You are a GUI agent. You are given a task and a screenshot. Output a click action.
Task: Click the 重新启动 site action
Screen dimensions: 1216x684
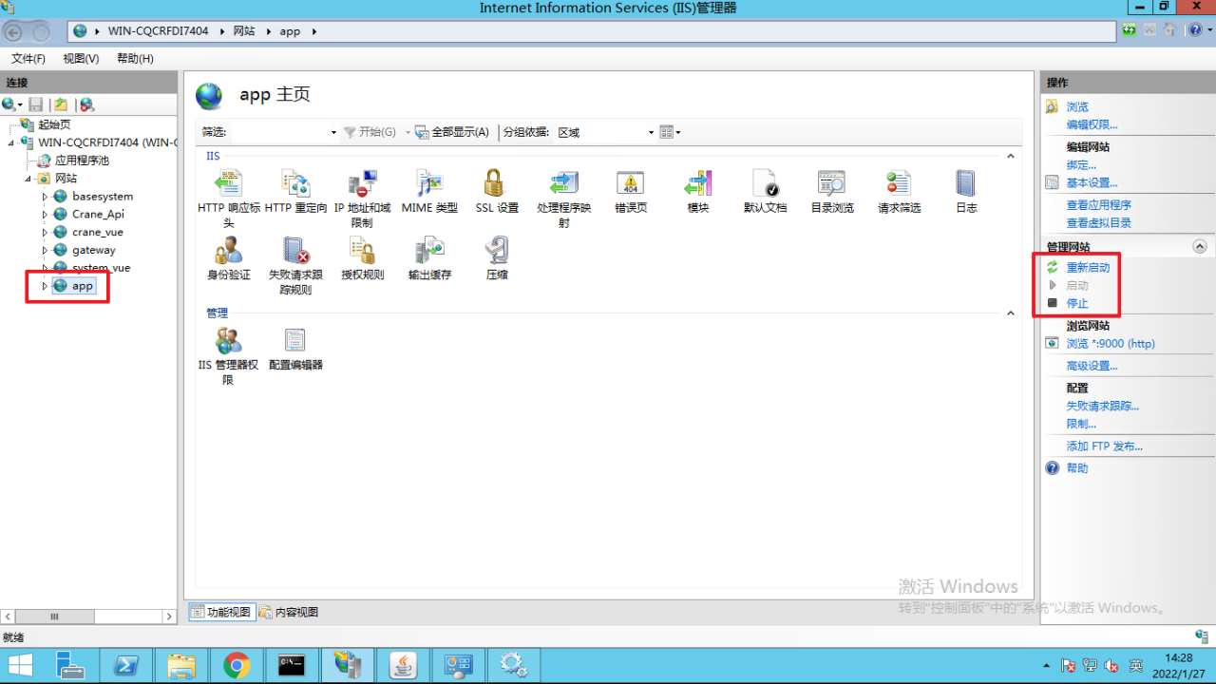1088,268
